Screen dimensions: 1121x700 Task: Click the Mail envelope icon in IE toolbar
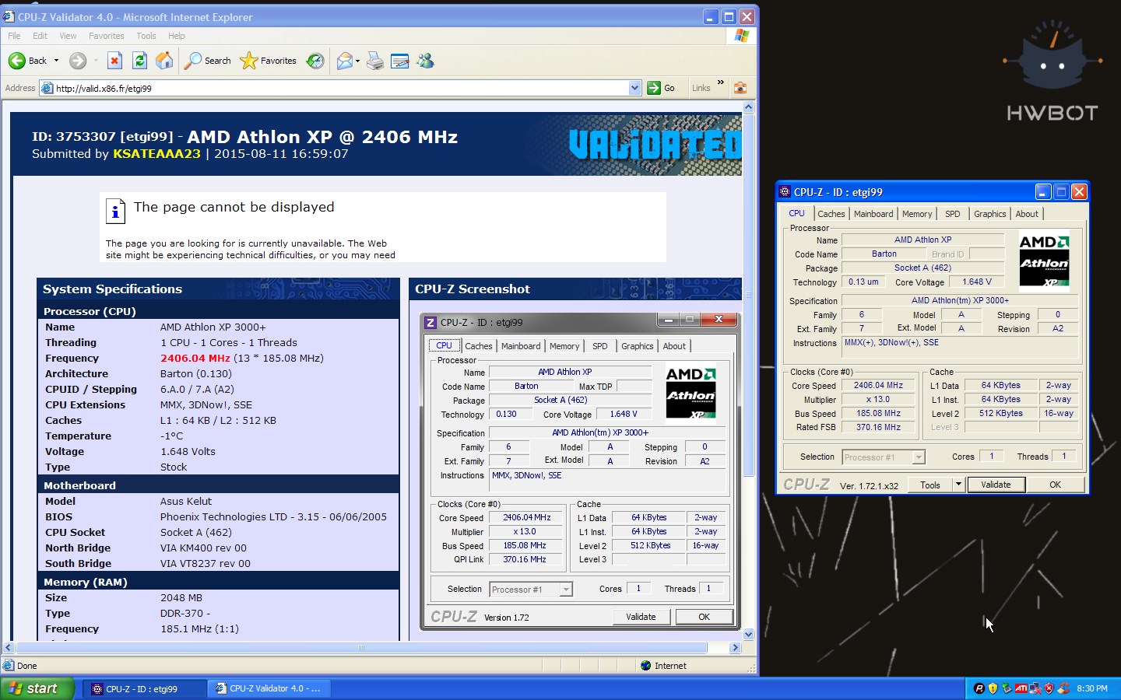(344, 61)
